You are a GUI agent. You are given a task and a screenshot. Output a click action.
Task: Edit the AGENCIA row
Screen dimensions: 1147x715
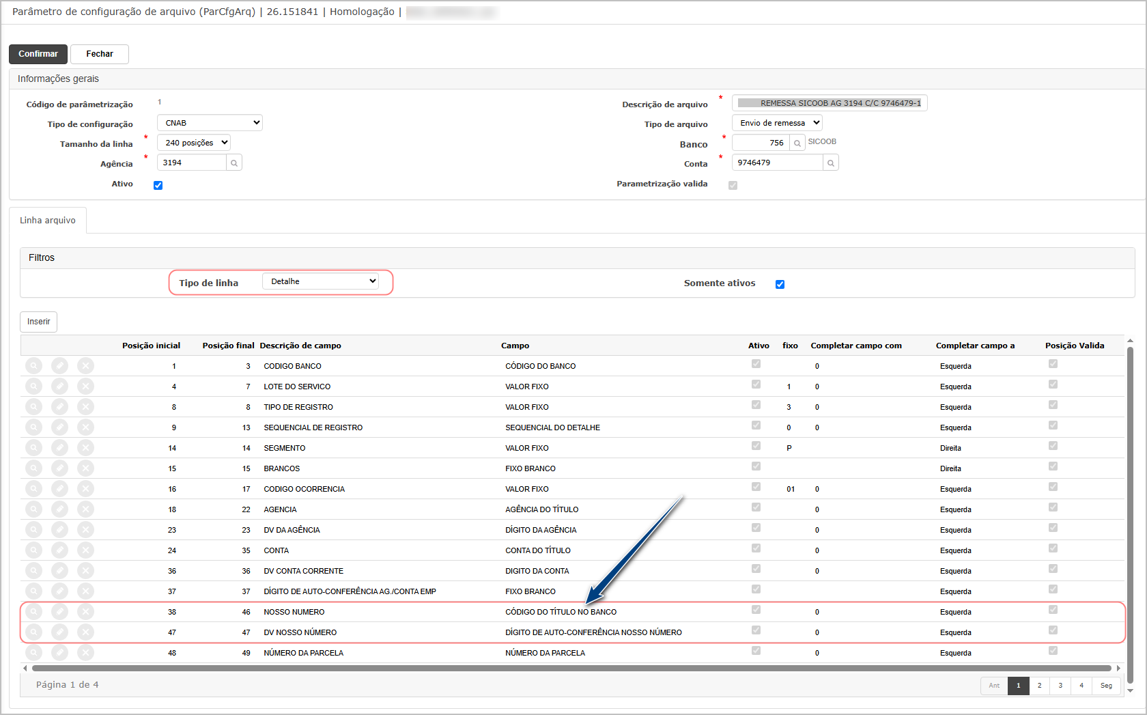click(60, 509)
